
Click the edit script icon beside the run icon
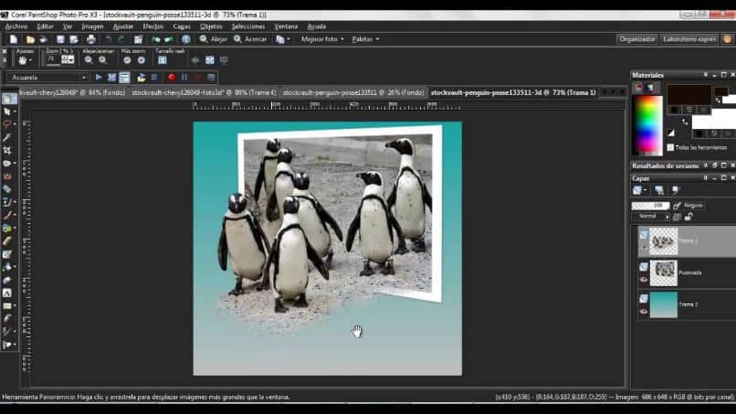point(111,78)
